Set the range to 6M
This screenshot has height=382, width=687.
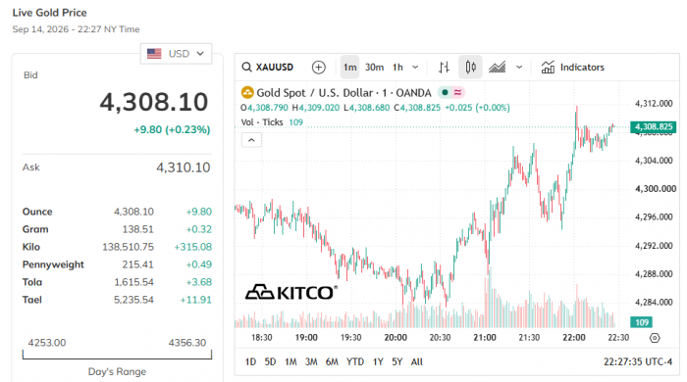click(332, 361)
